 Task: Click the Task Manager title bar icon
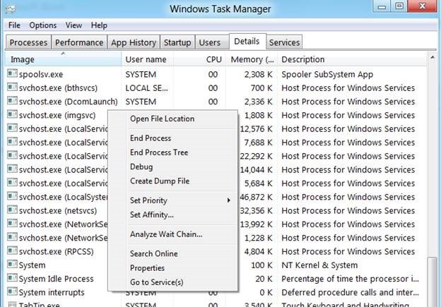tap(11, 9)
